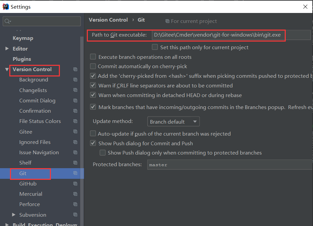313x226 pixels.
Task: Click the project-level icon beside Issue Navigation
Action: [x=75, y=153]
